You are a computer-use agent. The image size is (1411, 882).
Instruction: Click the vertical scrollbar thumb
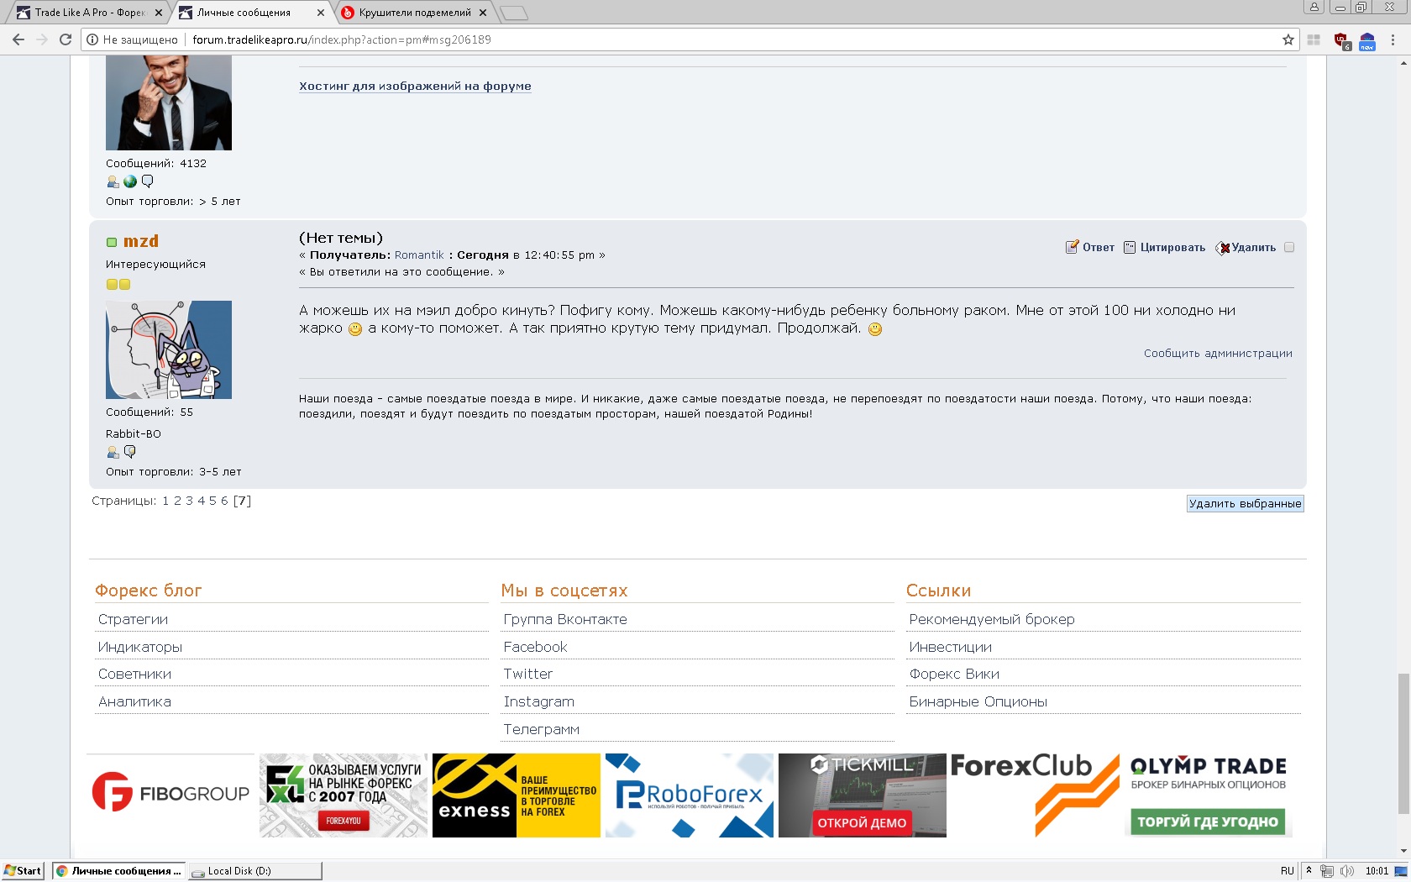[x=1403, y=743]
